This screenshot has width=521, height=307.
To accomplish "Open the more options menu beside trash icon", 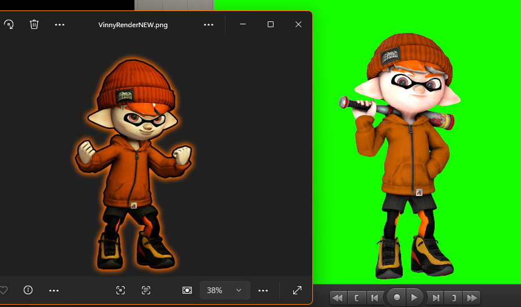I will pyautogui.click(x=60, y=24).
